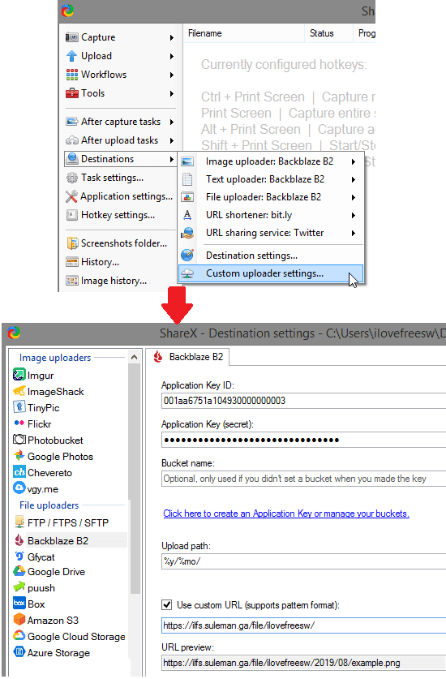Toggle the Use custom URL checkbox
Screen dimensions: 446x679
[x=167, y=604]
